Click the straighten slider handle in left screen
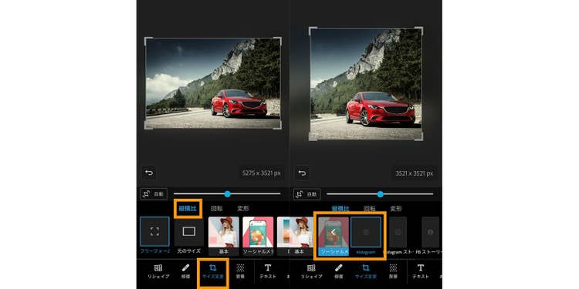Viewport: 579px width, 289px height. pos(228,194)
